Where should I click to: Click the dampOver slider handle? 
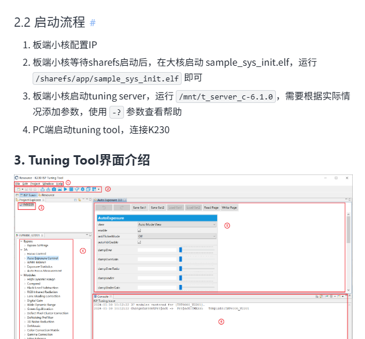[x=180, y=249]
